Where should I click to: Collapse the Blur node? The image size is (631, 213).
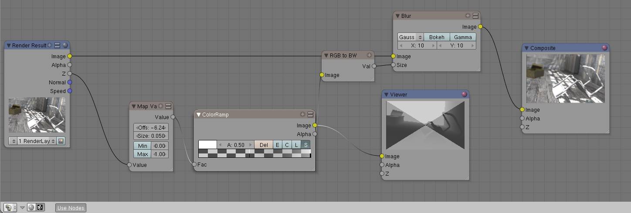pyautogui.click(x=397, y=16)
